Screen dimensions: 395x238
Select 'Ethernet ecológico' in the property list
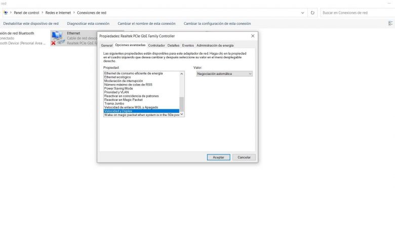(x=141, y=77)
